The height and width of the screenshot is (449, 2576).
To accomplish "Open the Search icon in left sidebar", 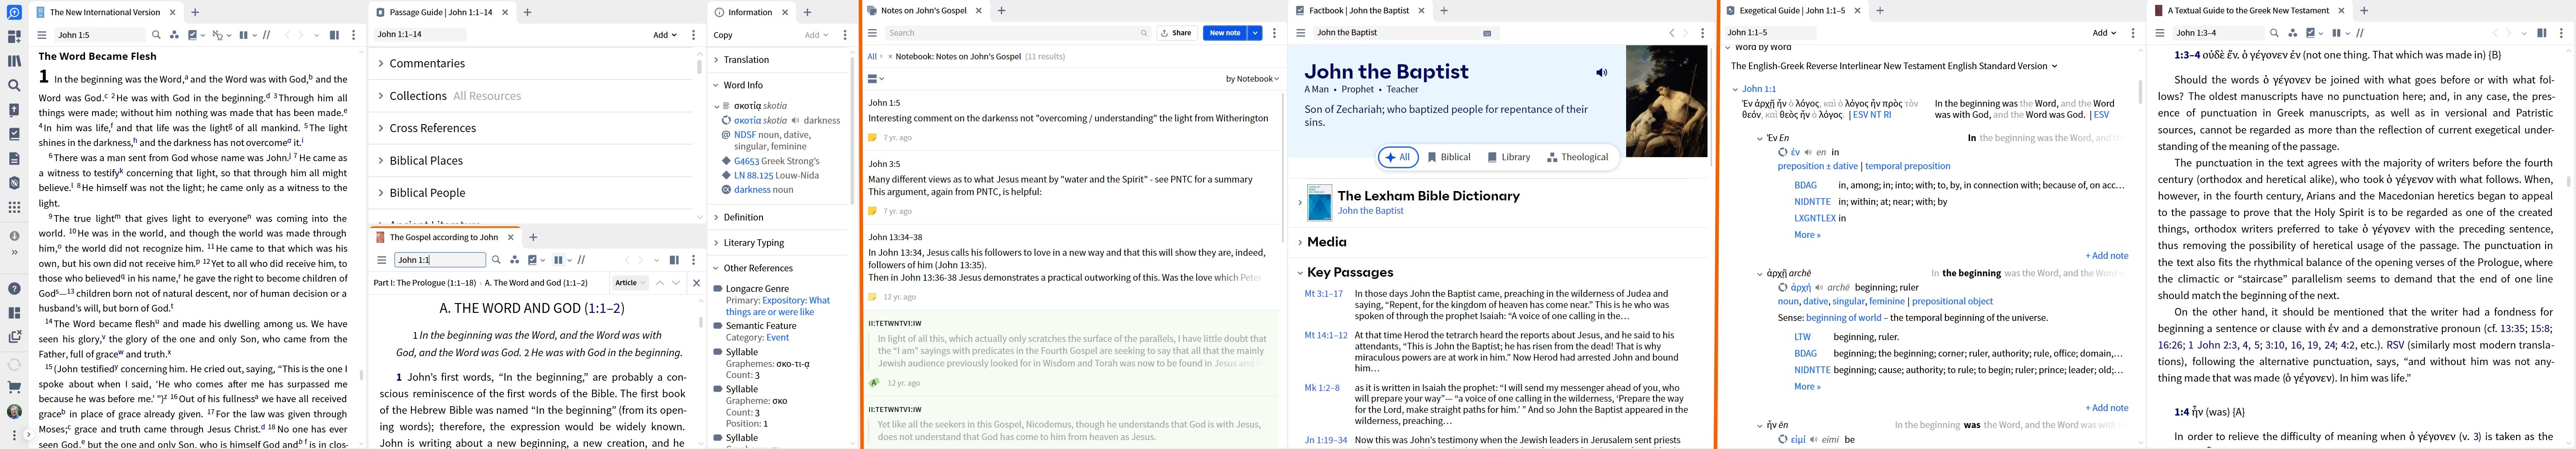I will (14, 86).
